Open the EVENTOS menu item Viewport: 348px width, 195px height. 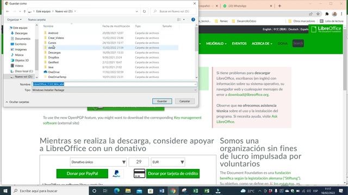(x=239, y=43)
